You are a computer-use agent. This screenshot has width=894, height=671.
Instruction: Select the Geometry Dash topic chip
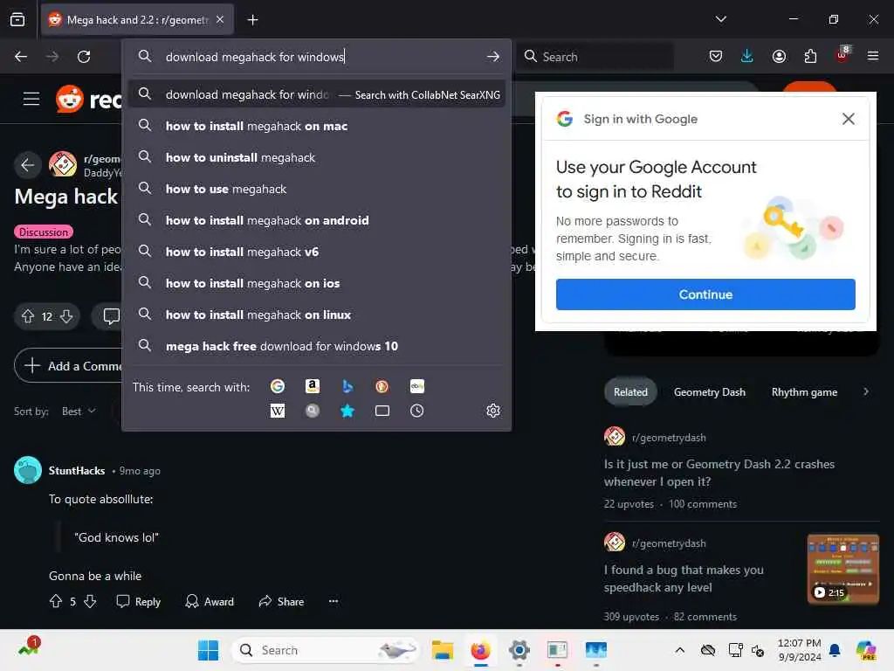click(x=709, y=392)
